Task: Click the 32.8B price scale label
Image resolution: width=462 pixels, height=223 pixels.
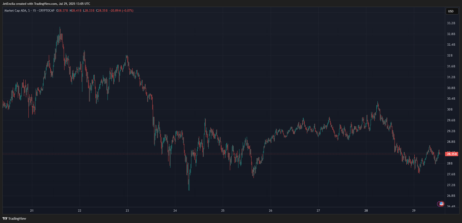Action: [451, 34]
